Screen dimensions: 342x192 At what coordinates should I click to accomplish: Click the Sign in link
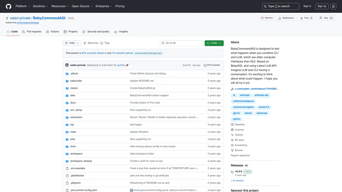click(307, 6)
